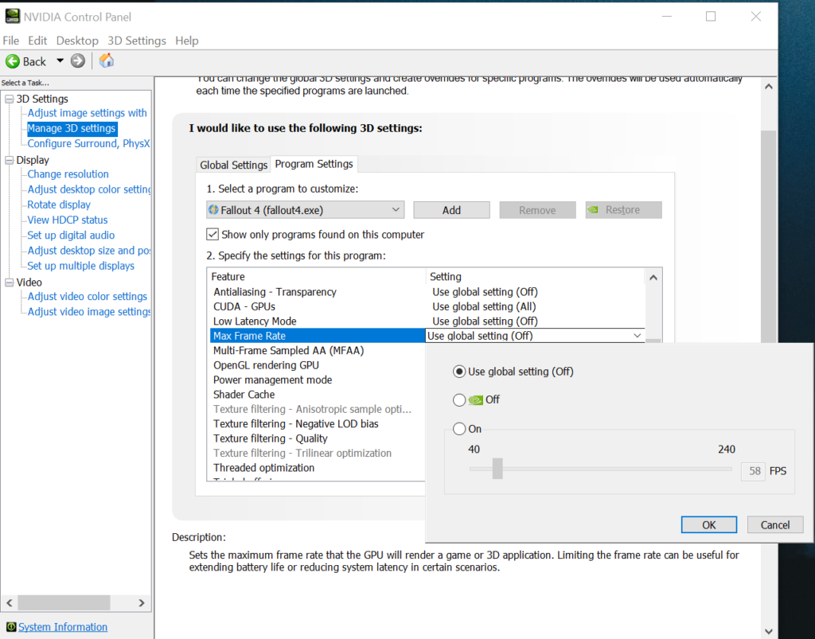Open the Desktop menu
The height and width of the screenshot is (639, 815).
77,40
